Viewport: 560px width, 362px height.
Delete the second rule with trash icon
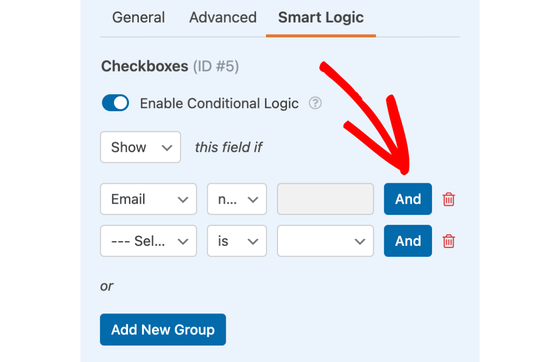449,241
